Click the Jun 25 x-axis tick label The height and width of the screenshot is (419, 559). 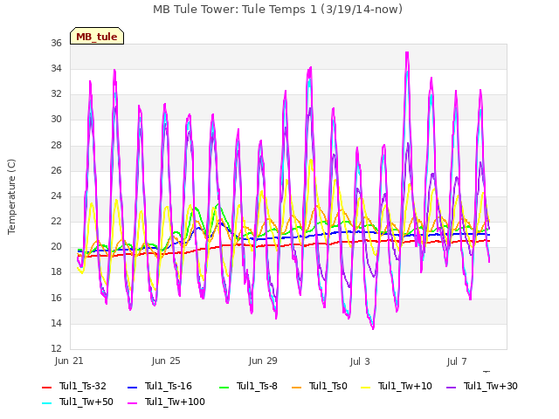click(166, 361)
